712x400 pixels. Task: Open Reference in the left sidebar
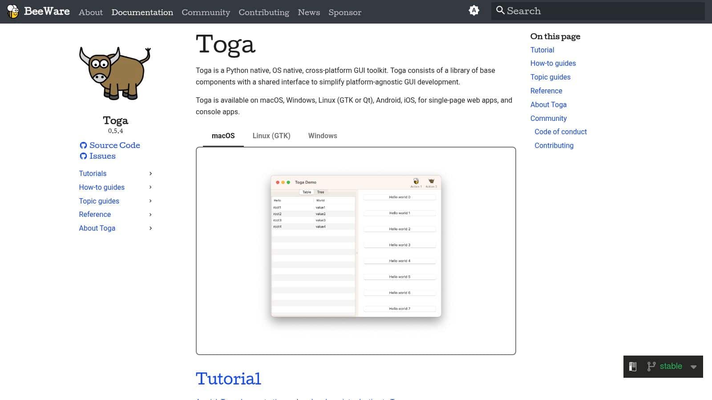(95, 215)
